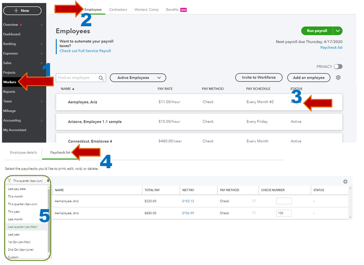Image resolution: width=364 pixels, height=265 pixels.
Task: Click the check number field containing 100
Action: 284,213
